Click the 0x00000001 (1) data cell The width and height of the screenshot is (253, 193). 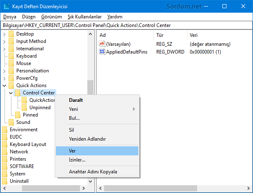pyautogui.click(x=205, y=52)
